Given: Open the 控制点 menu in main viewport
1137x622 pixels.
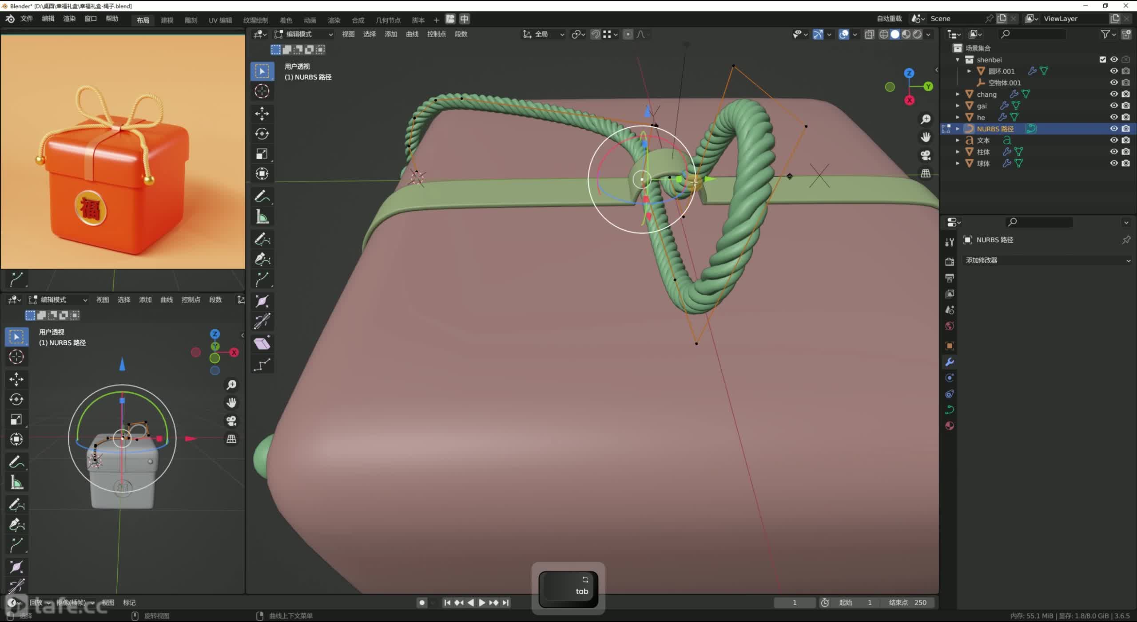Looking at the screenshot, I should click(436, 34).
